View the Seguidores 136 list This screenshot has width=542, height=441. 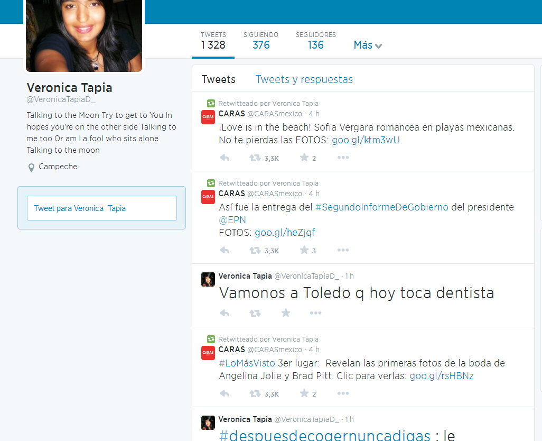point(315,41)
